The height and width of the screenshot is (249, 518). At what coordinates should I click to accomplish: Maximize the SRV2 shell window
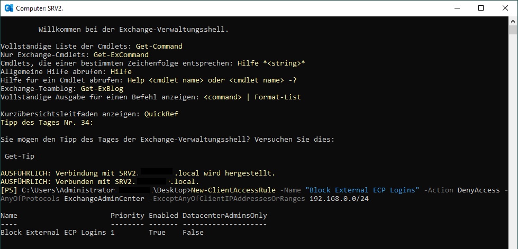tap(481, 8)
